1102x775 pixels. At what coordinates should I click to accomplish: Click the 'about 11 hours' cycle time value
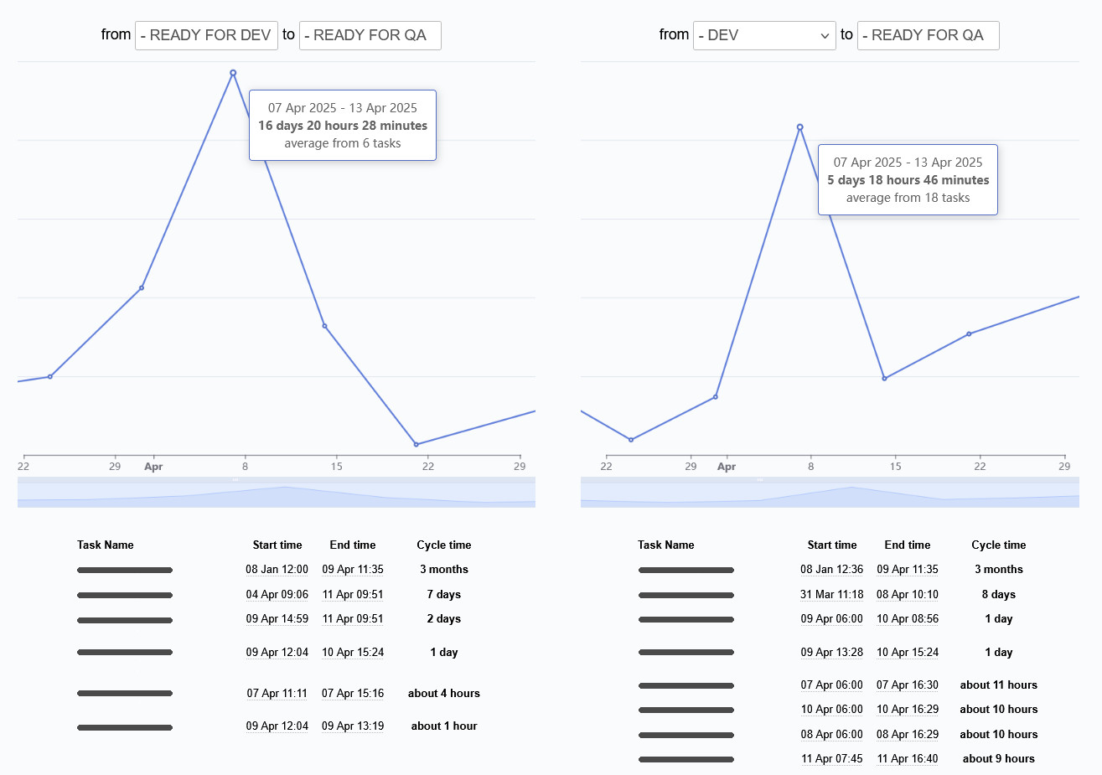998,685
